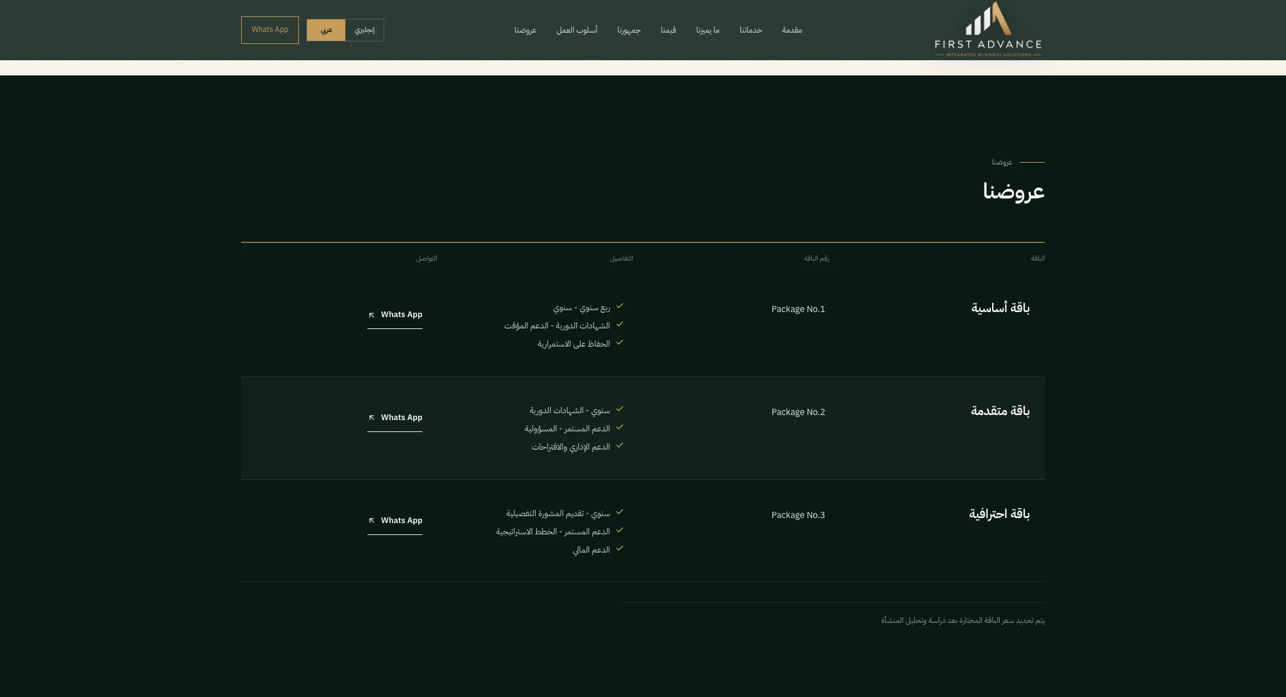Viewport: 1286px width, 697px height.
Task: Click the text سنوي - تقديم المشورة التفصيلية
Action: [558, 514]
